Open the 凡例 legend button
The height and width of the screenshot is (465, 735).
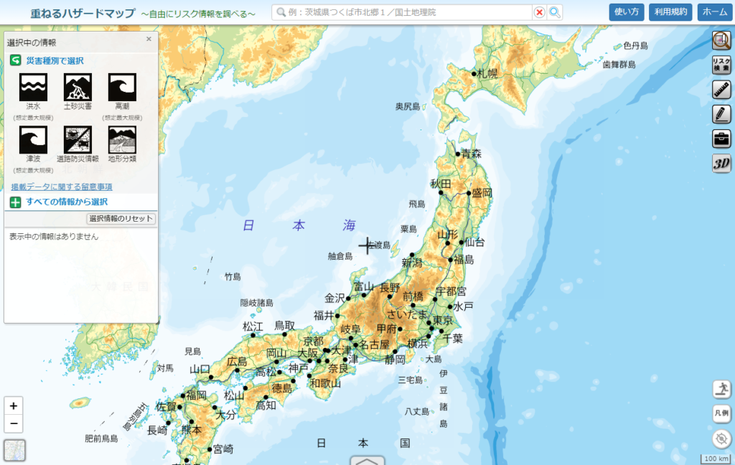pyautogui.click(x=721, y=413)
